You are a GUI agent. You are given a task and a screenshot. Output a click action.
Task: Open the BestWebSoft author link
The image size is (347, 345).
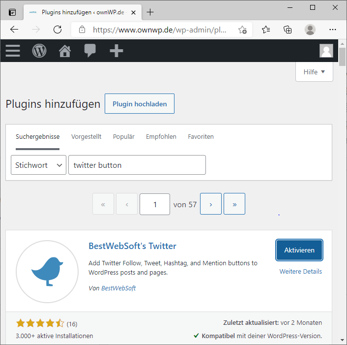point(118,288)
